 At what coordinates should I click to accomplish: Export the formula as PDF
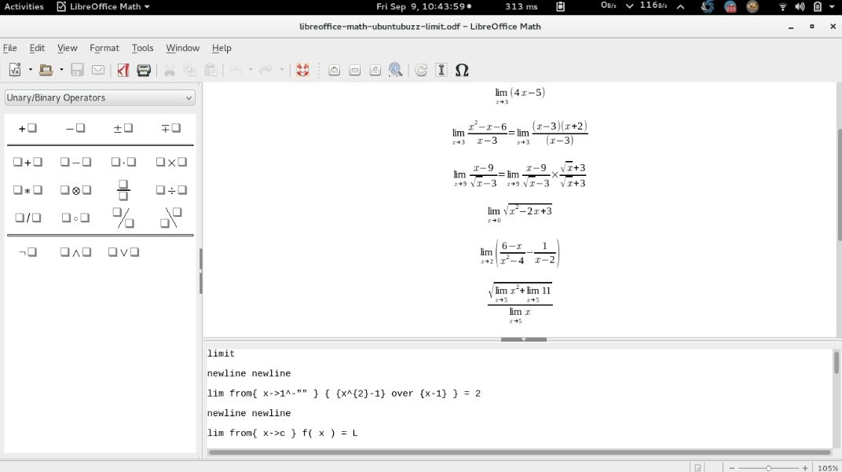point(123,69)
